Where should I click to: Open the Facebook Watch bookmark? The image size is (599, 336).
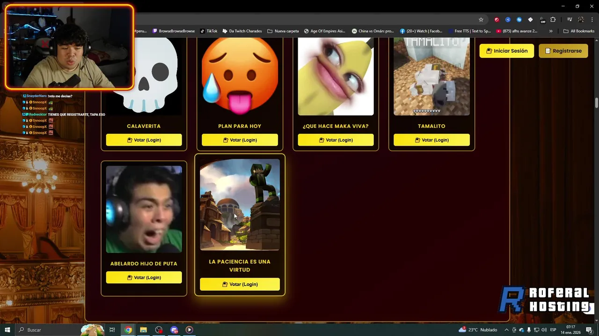421,31
